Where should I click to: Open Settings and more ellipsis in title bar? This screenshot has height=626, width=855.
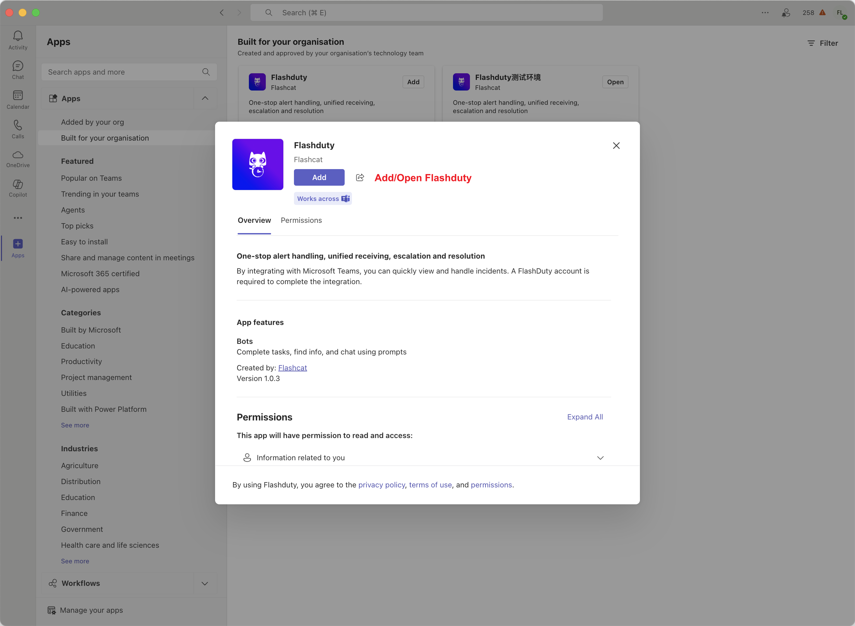coord(765,13)
